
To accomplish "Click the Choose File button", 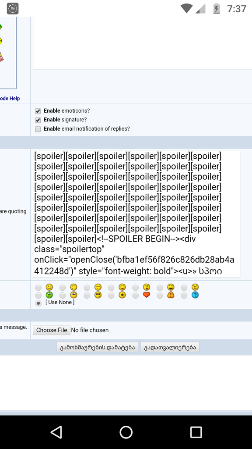I will click(x=52, y=330).
